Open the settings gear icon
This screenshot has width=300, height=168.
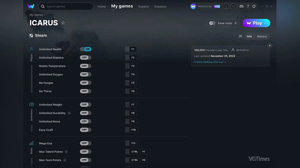[x=254, y=6]
